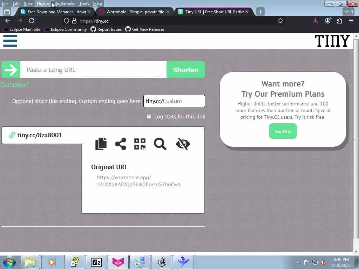Open the downloads panel
This screenshot has width=359, height=269.
click(315, 21)
